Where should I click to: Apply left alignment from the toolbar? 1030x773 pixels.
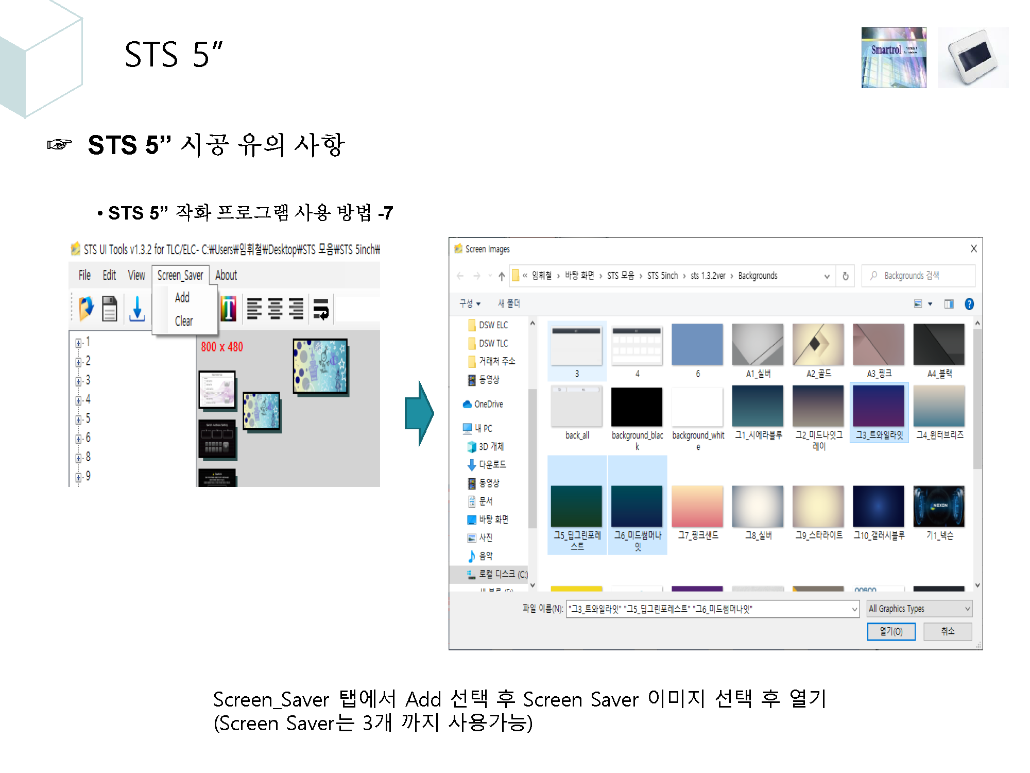click(x=253, y=308)
